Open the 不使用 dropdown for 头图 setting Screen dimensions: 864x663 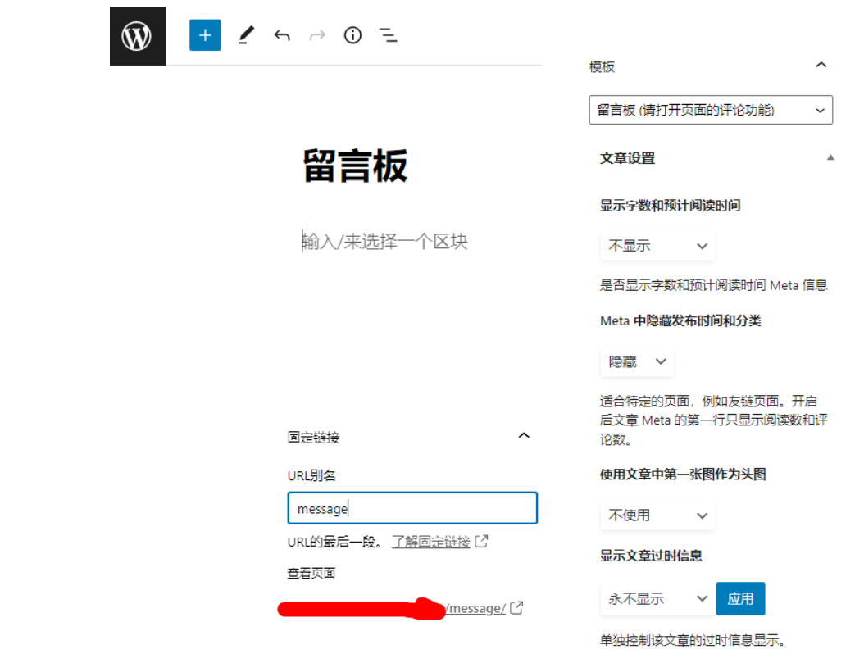pyautogui.click(x=657, y=515)
